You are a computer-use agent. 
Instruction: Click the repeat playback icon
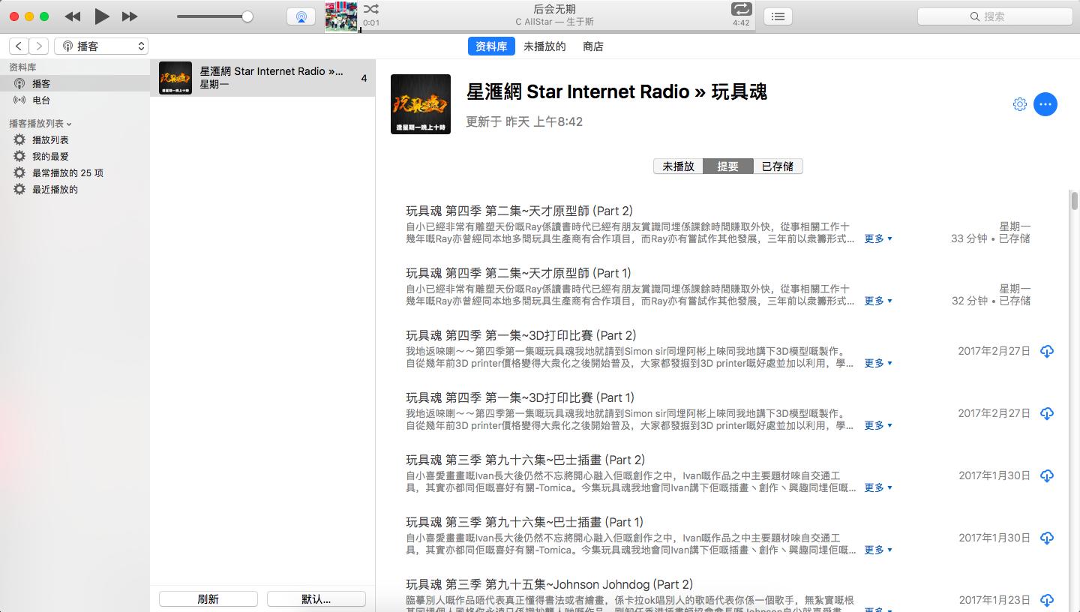pyautogui.click(x=742, y=10)
